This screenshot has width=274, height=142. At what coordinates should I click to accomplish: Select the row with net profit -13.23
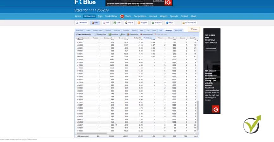click(x=136, y=131)
